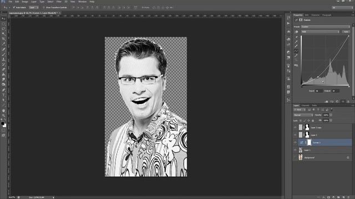
Task: Select the Crop tool
Action: [x=3, y=39]
